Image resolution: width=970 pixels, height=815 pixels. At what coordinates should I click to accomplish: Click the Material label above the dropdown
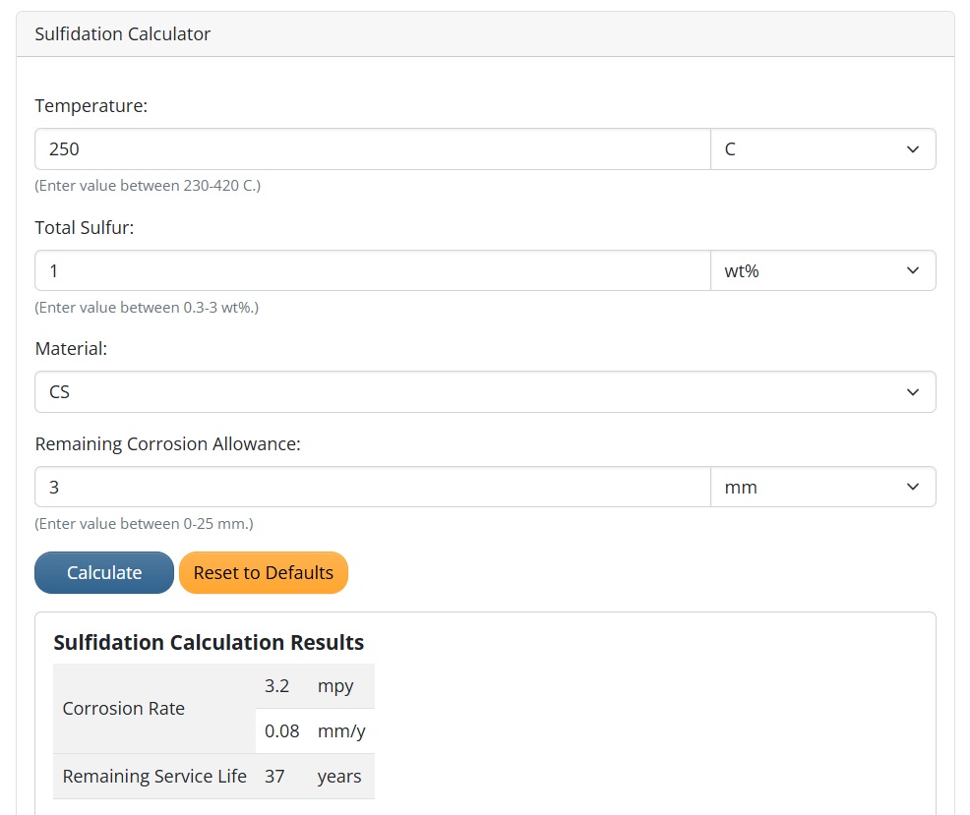pyautogui.click(x=71, y=349)
